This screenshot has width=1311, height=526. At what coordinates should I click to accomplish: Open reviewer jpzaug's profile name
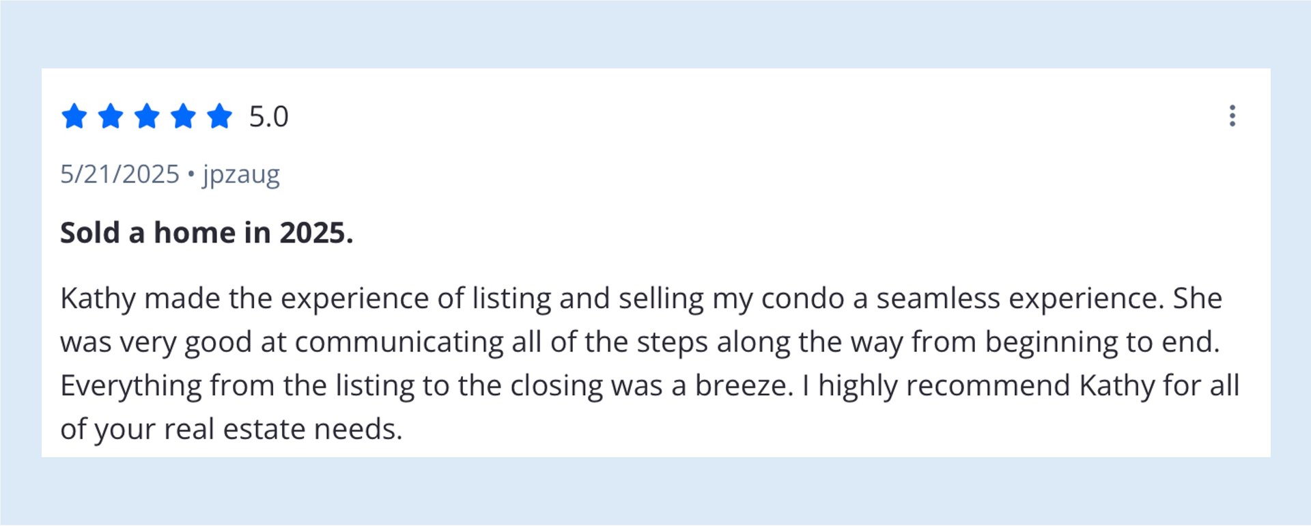pos(241,175)
